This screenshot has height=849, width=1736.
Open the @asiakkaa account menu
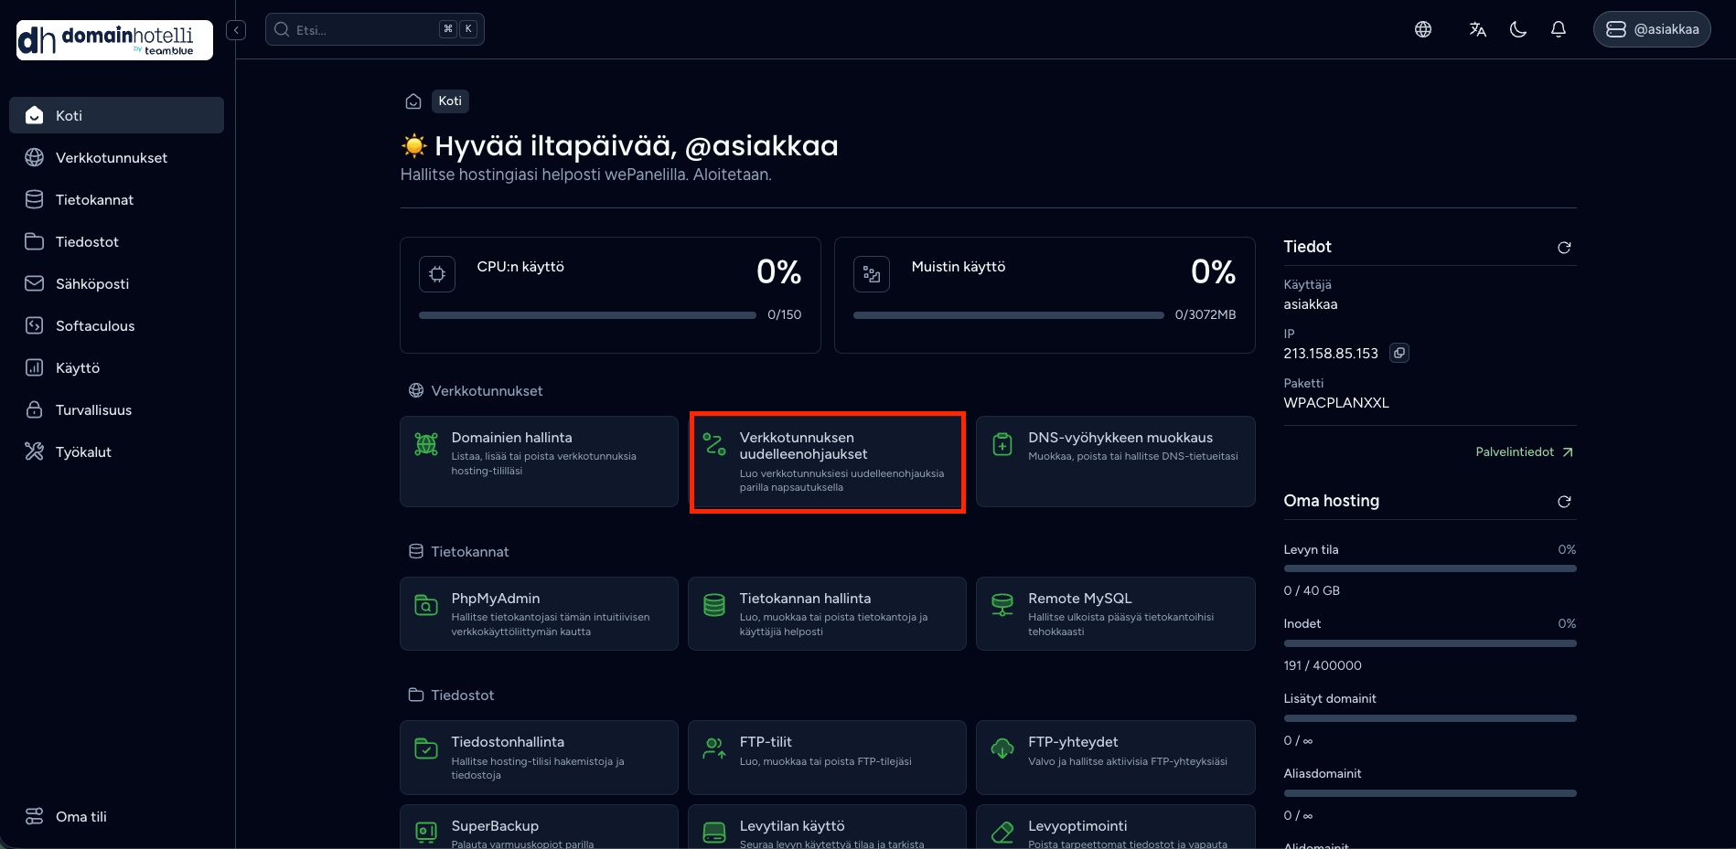(x=1652, y=29)
